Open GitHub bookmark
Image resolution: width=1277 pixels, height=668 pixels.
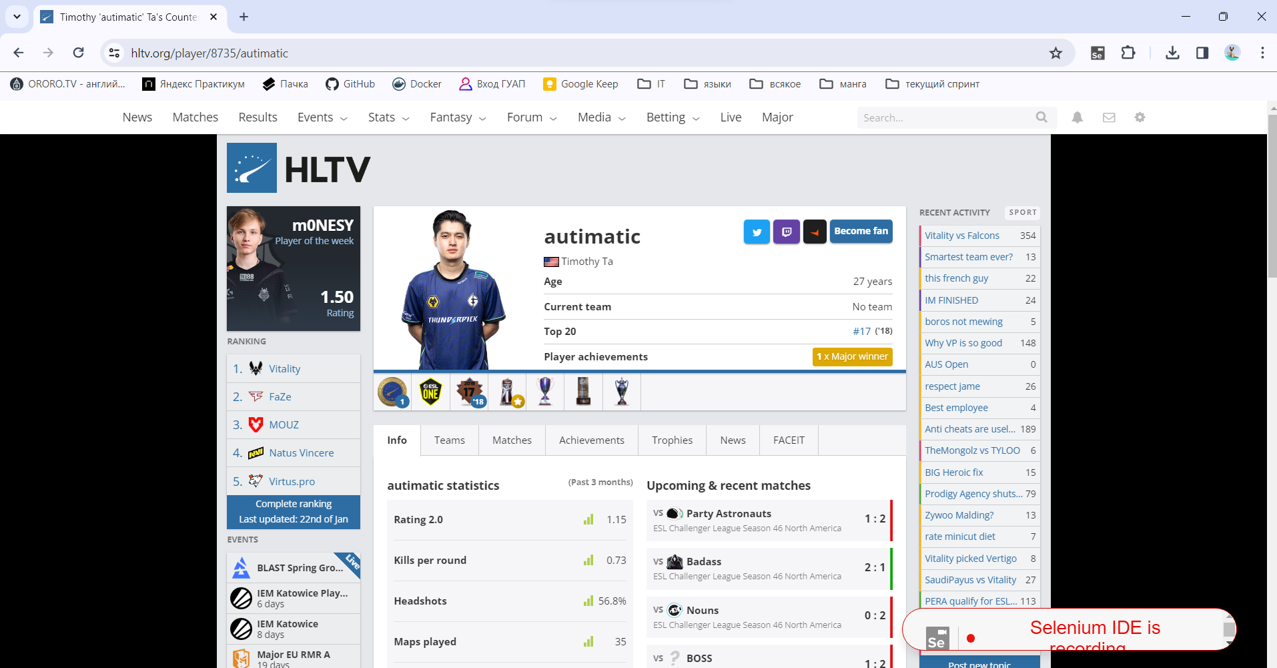pyautogui.click(x=350, y=84)
